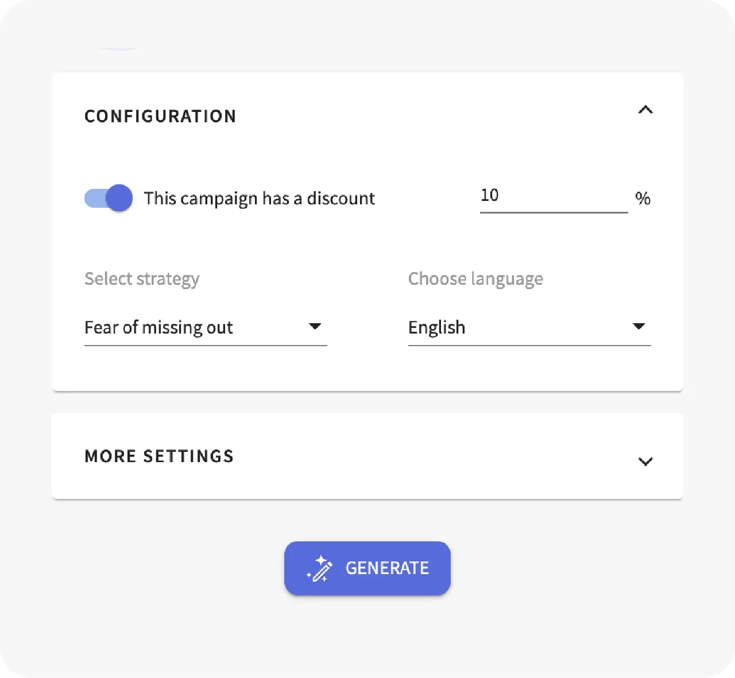Click the magic wand icon on Generate
Image resolution: width=735 pixels, height=678 pixels.
point(319,568)
